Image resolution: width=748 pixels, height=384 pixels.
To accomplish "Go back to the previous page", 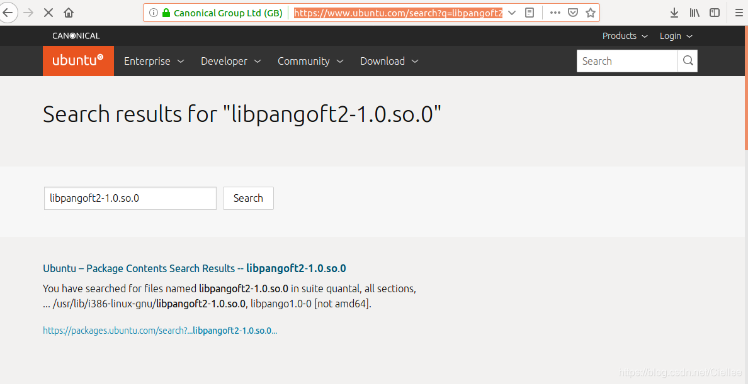I will click(8, 13).
